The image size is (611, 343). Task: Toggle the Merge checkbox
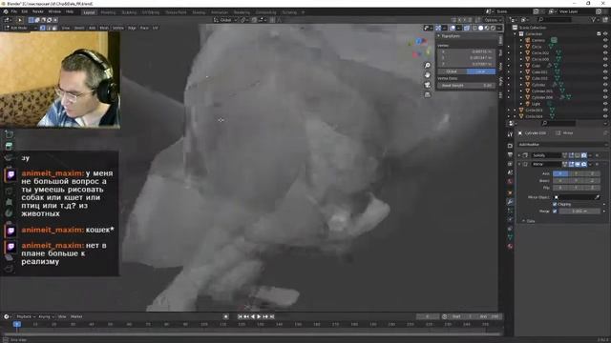pos(555,212)
